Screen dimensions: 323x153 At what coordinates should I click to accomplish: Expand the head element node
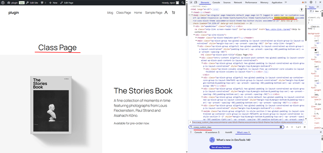point(192,12)
